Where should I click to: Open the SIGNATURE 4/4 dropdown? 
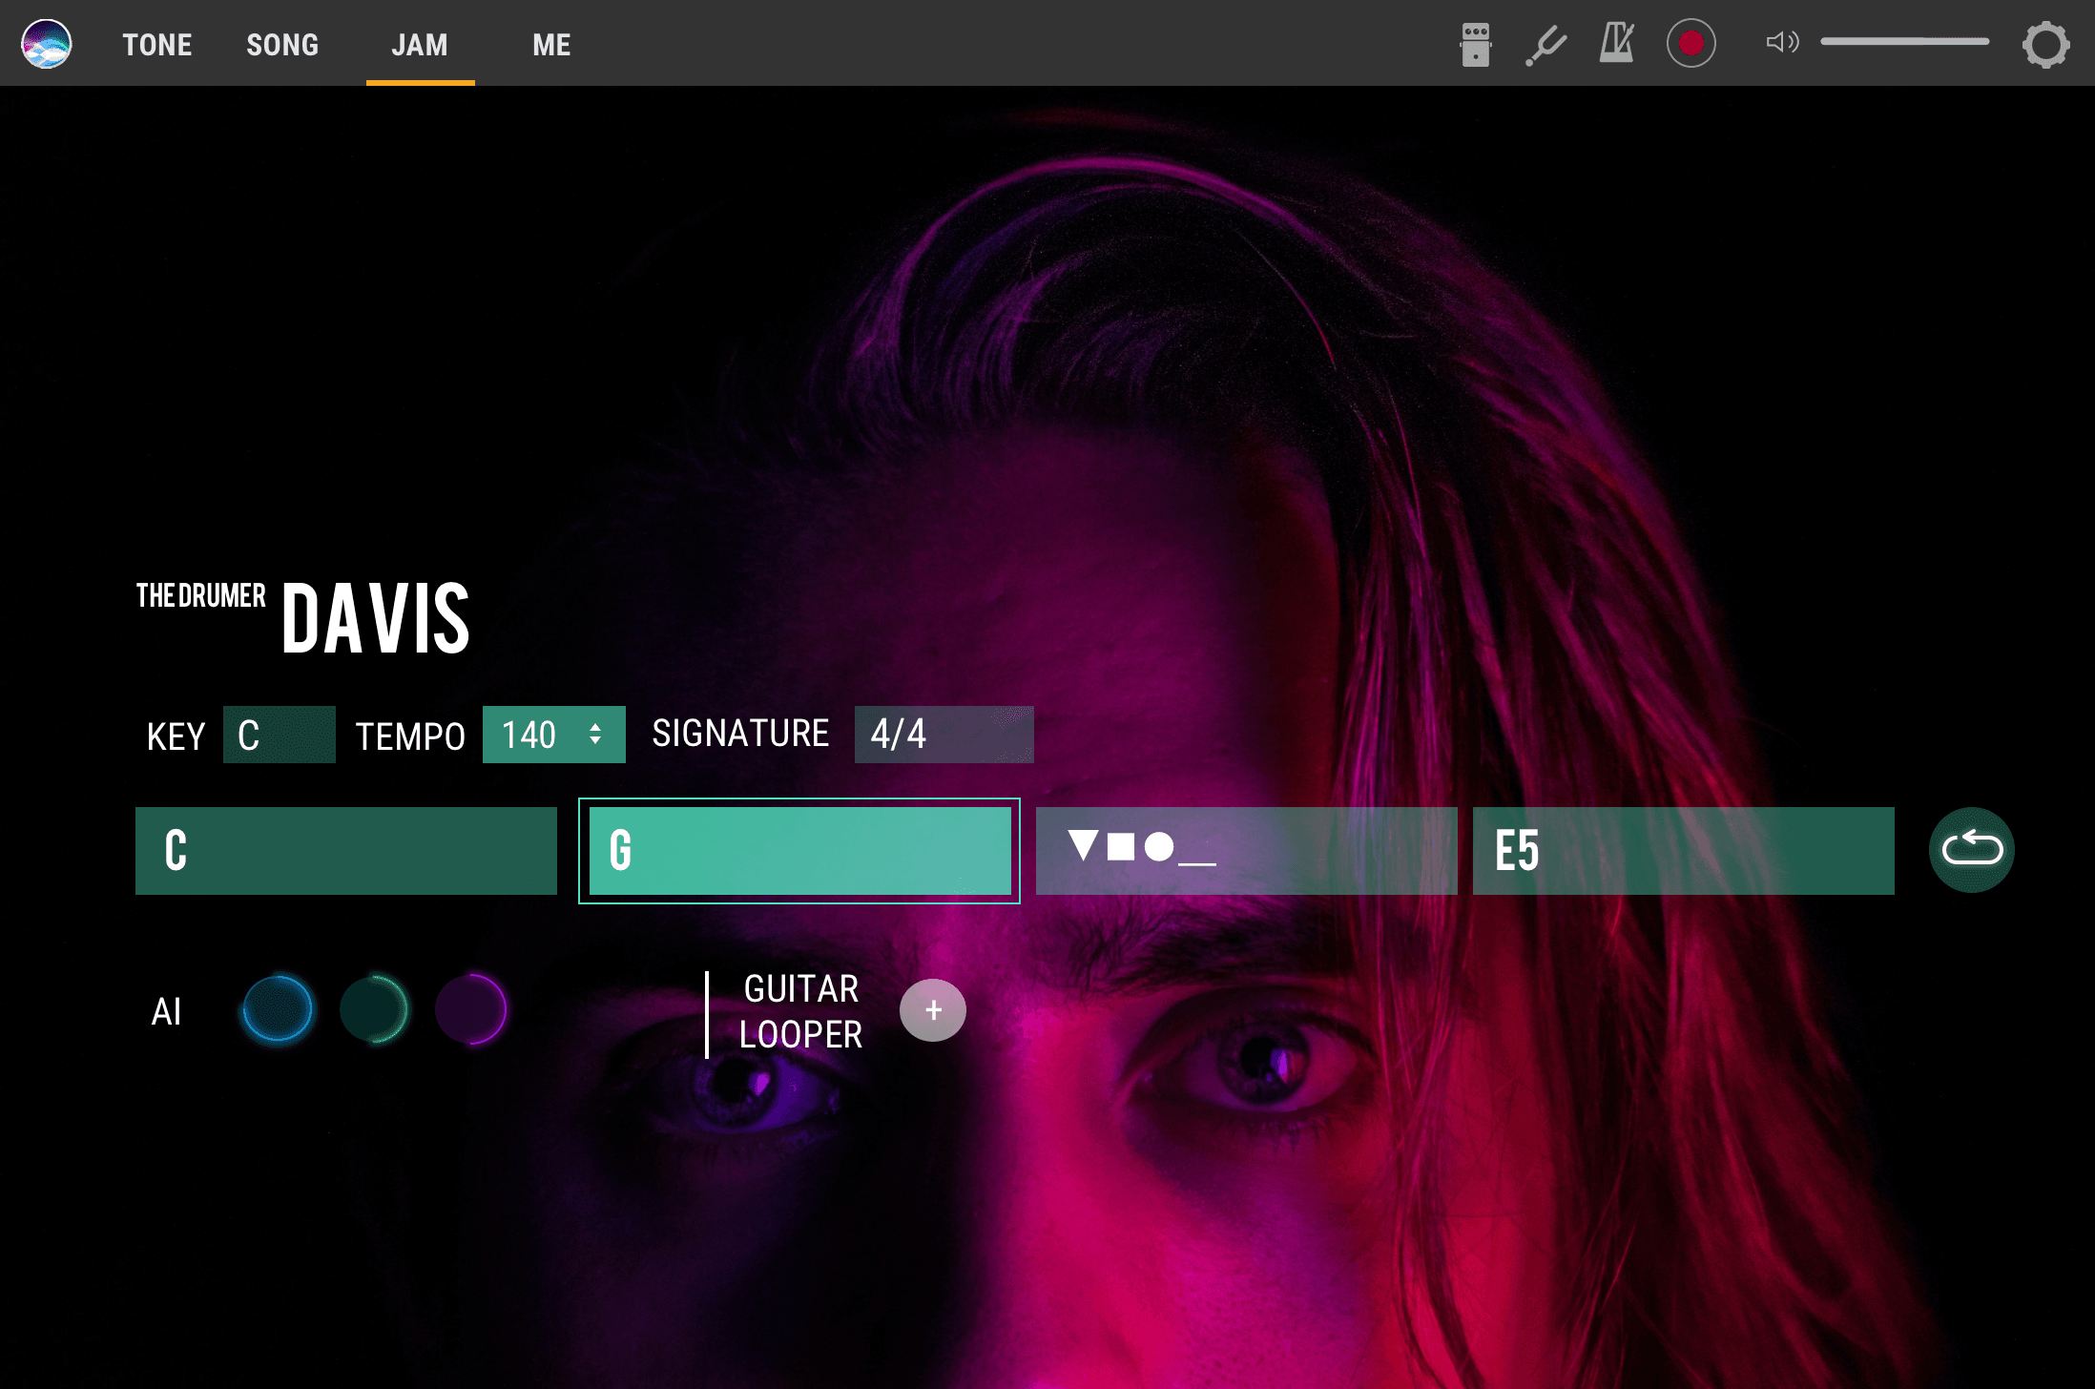click(944, 735)
